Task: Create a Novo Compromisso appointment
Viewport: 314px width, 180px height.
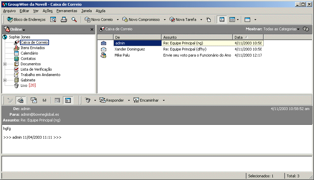Action: [141, 20]
